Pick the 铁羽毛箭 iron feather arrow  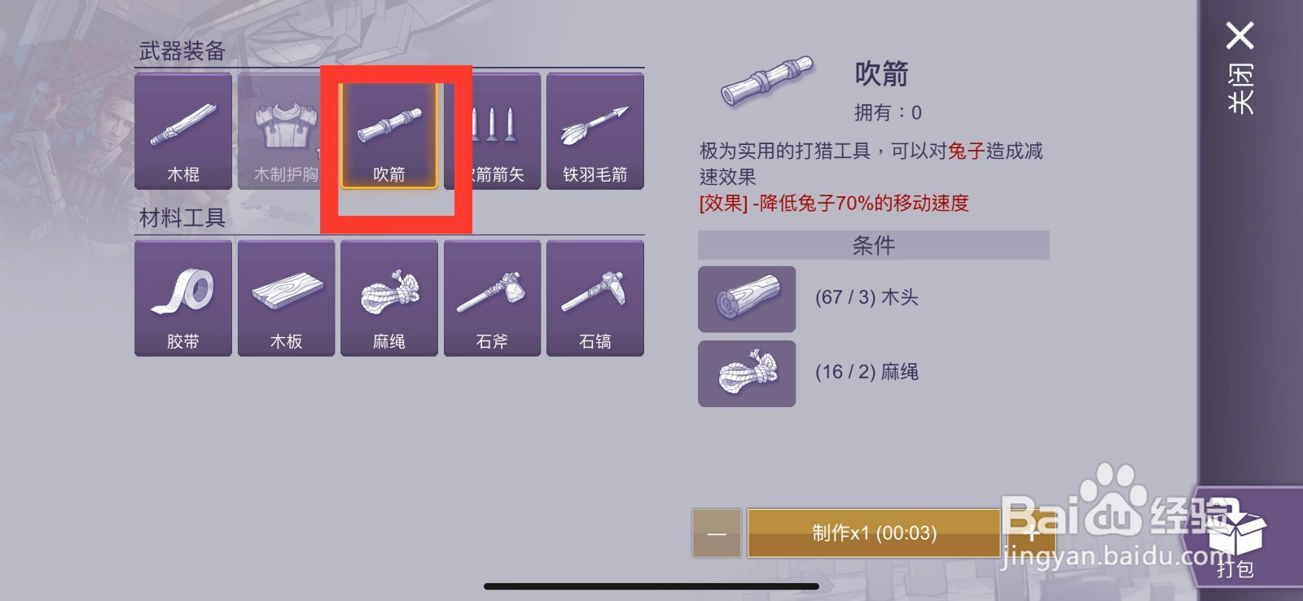click(x=595, y=131)
